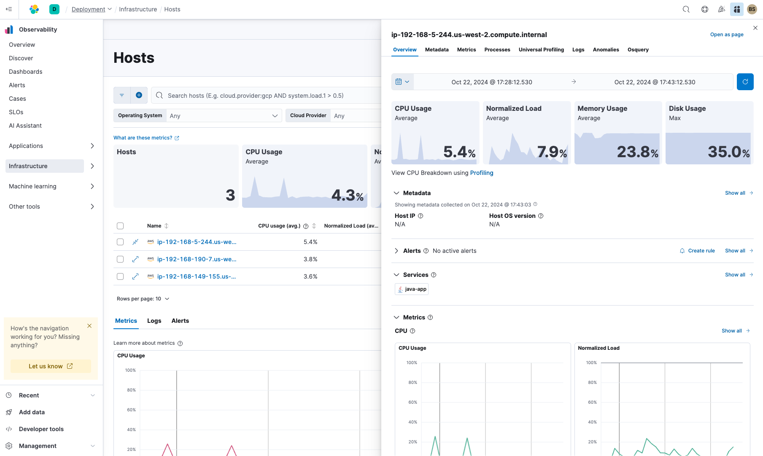Close the host details flyout

click(x=755, y=28)
